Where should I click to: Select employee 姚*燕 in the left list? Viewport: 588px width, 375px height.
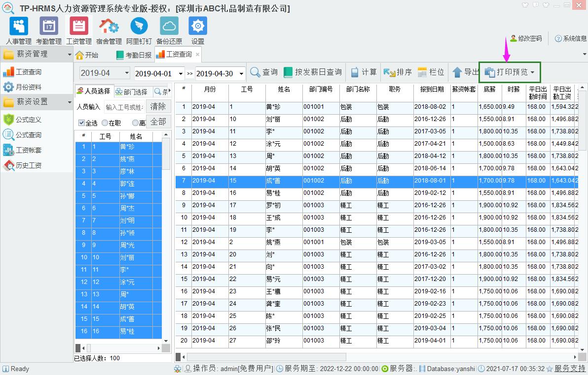pos(118,159)
